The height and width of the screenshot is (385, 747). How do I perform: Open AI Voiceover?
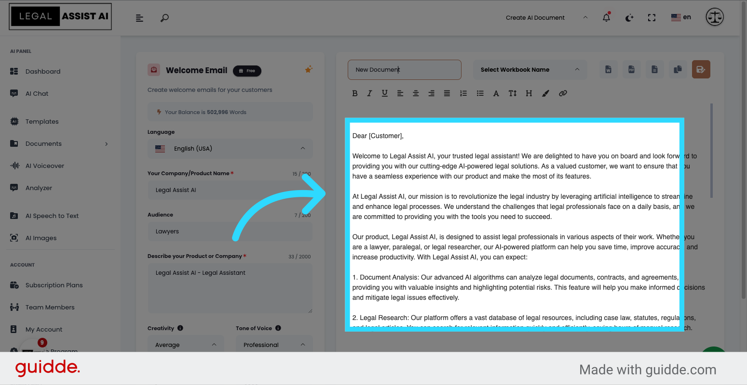[x=45, y=166]
